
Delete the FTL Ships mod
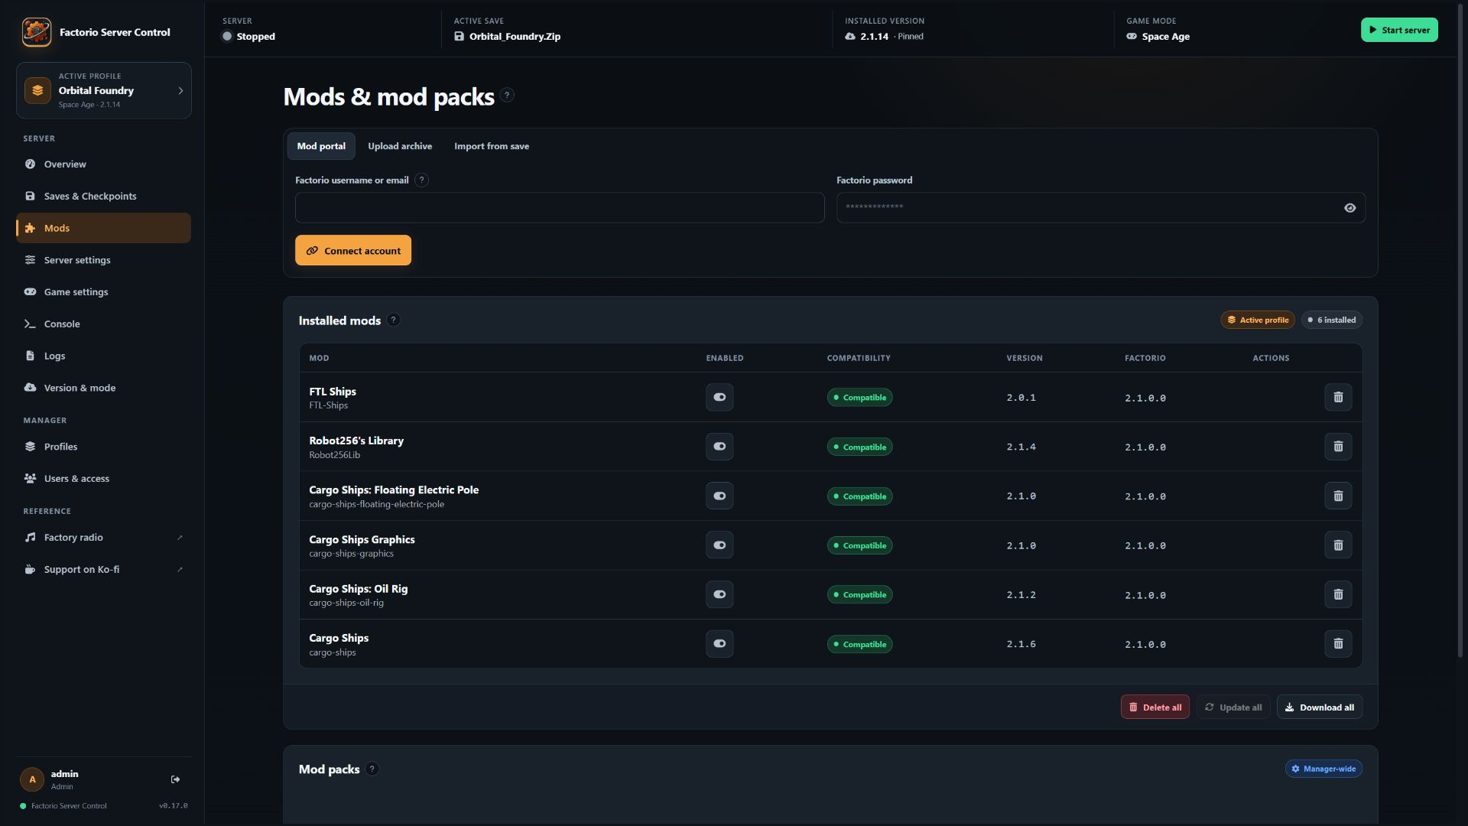click(1338, 397)
